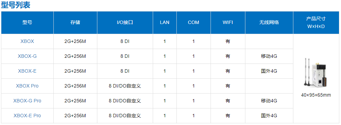The width and height of the screenshot is (341, 125).
Task: Click 移动4G cell in XBOX-G row
Action: pos(269,56)
